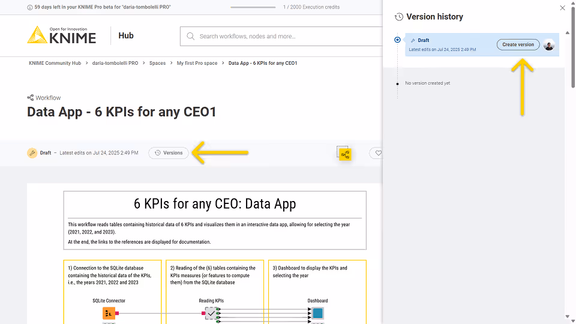
Task: Click the Draft wrench icon below title
Action: (32, 153)
